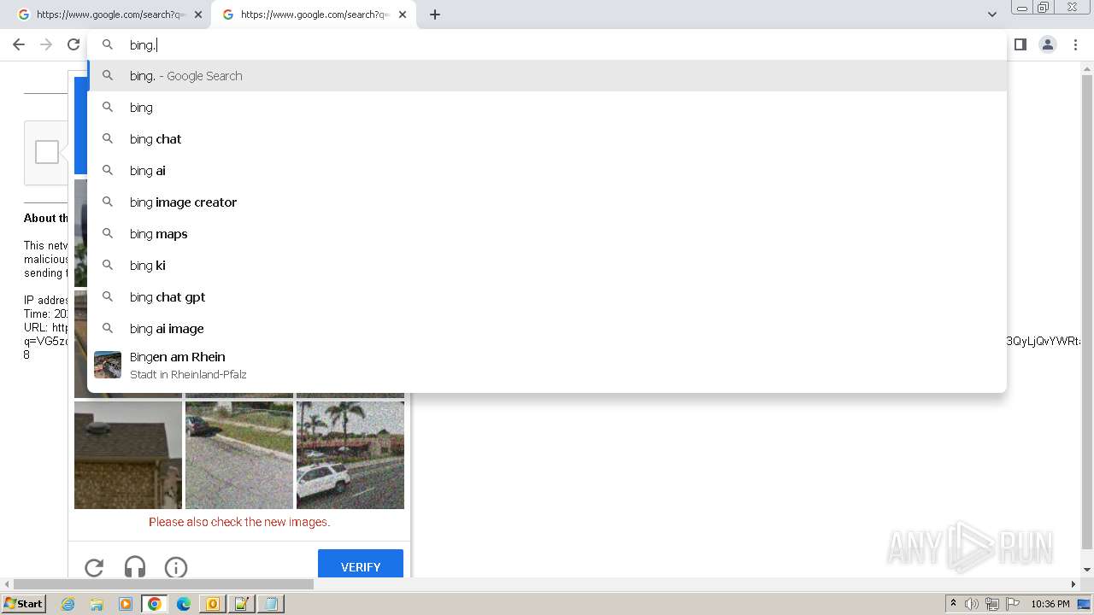Open Windows Explorer folder taskbar icon

click(97, 604)
